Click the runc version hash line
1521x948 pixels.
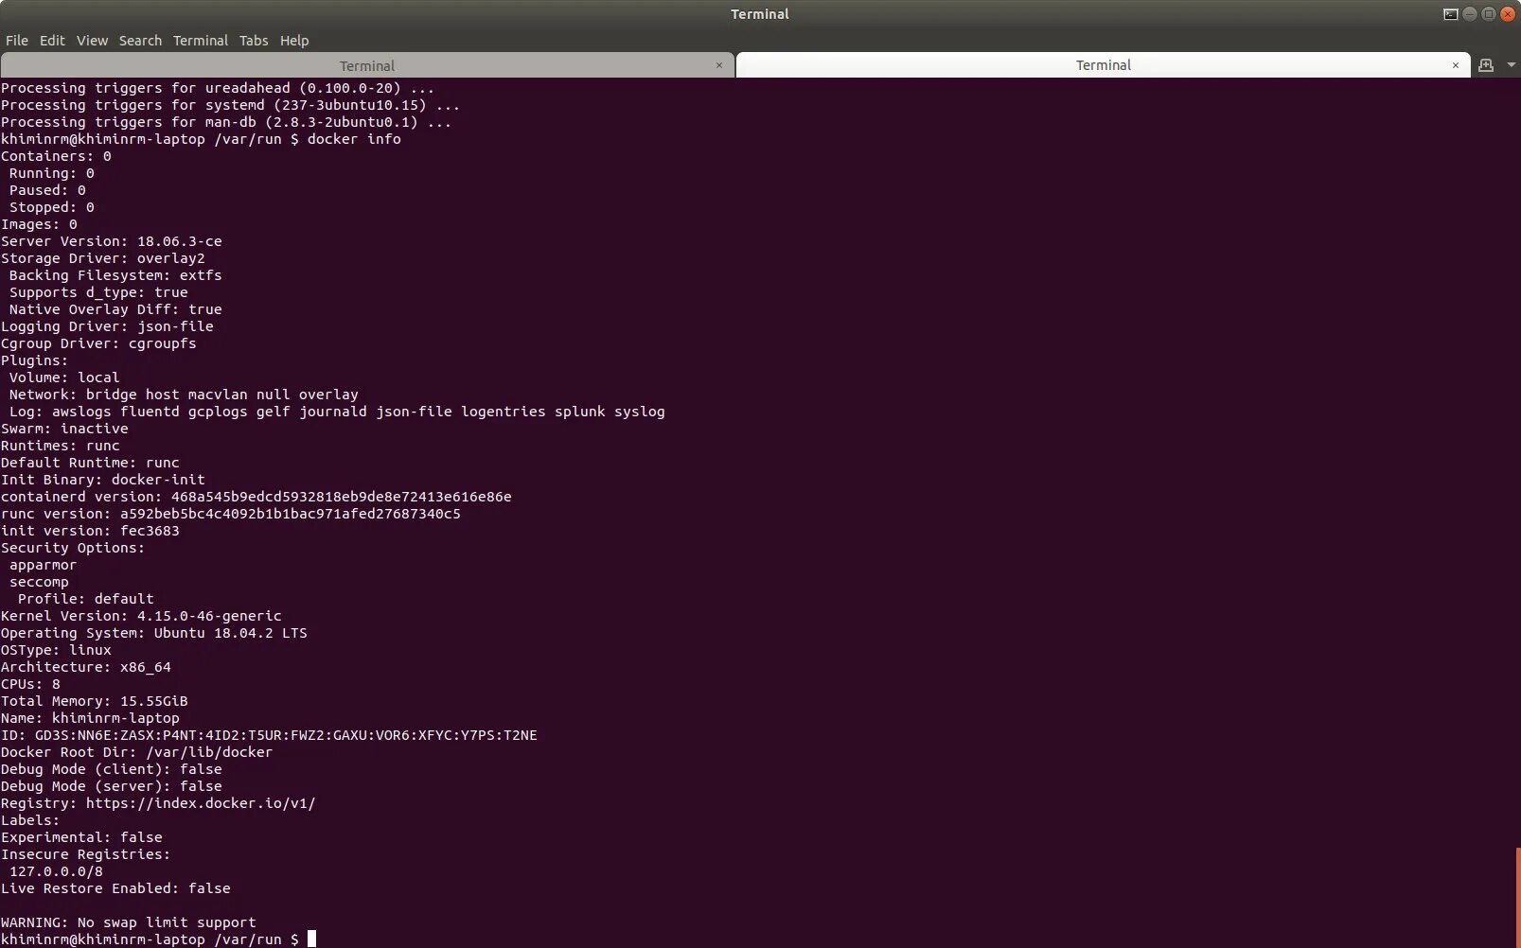pos(231,514)
